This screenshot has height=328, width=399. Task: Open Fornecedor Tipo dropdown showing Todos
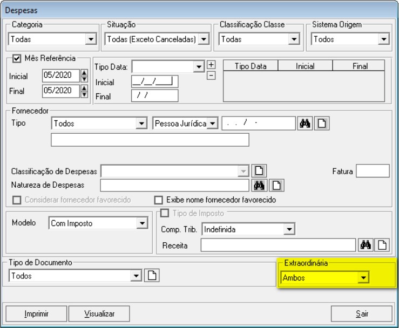pos(141,124)
